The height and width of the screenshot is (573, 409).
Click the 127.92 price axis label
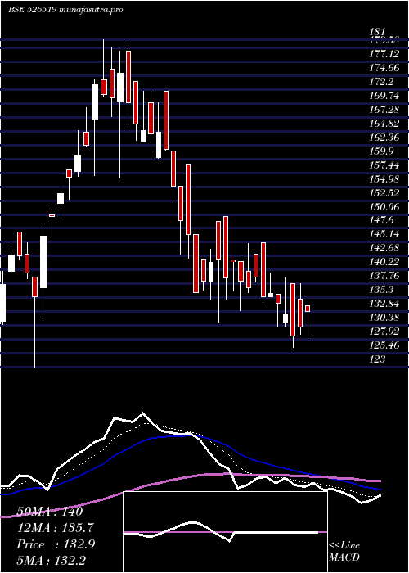(384, 332)
